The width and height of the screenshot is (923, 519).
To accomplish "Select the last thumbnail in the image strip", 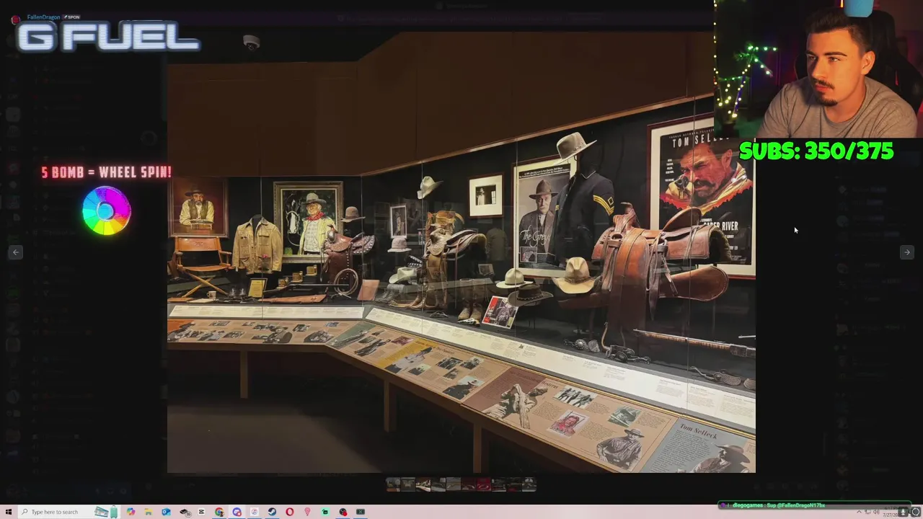I will coord(529,484).
